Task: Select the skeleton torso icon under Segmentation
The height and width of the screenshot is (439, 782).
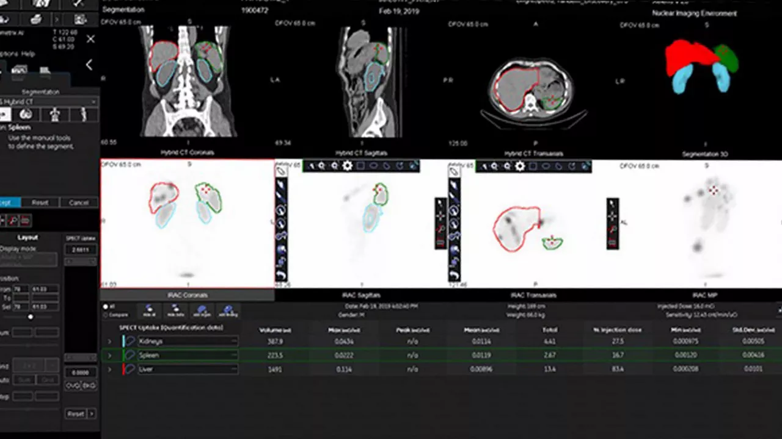Action: (54, 115)
